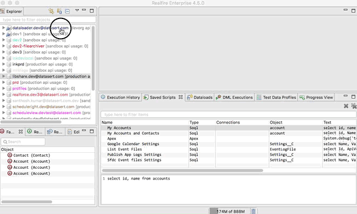
Task: Expand the realforce.dev3@datasert.com node
Action: click(x=4, y=95)
